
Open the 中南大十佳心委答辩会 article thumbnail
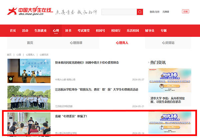(x=29, y=71)
